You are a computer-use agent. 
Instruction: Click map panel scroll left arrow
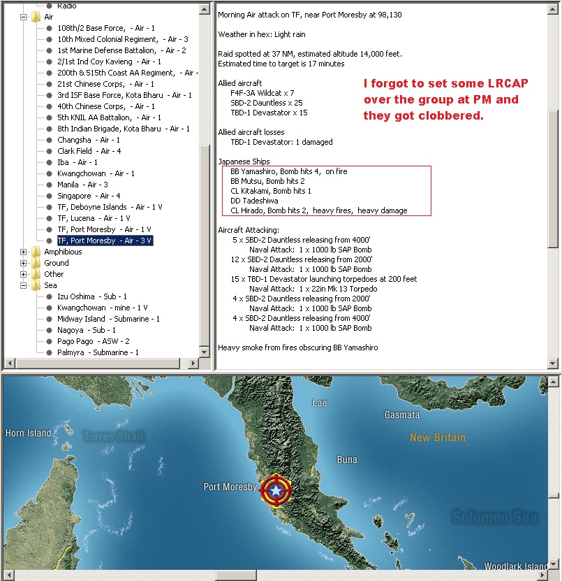pos(9,575)
